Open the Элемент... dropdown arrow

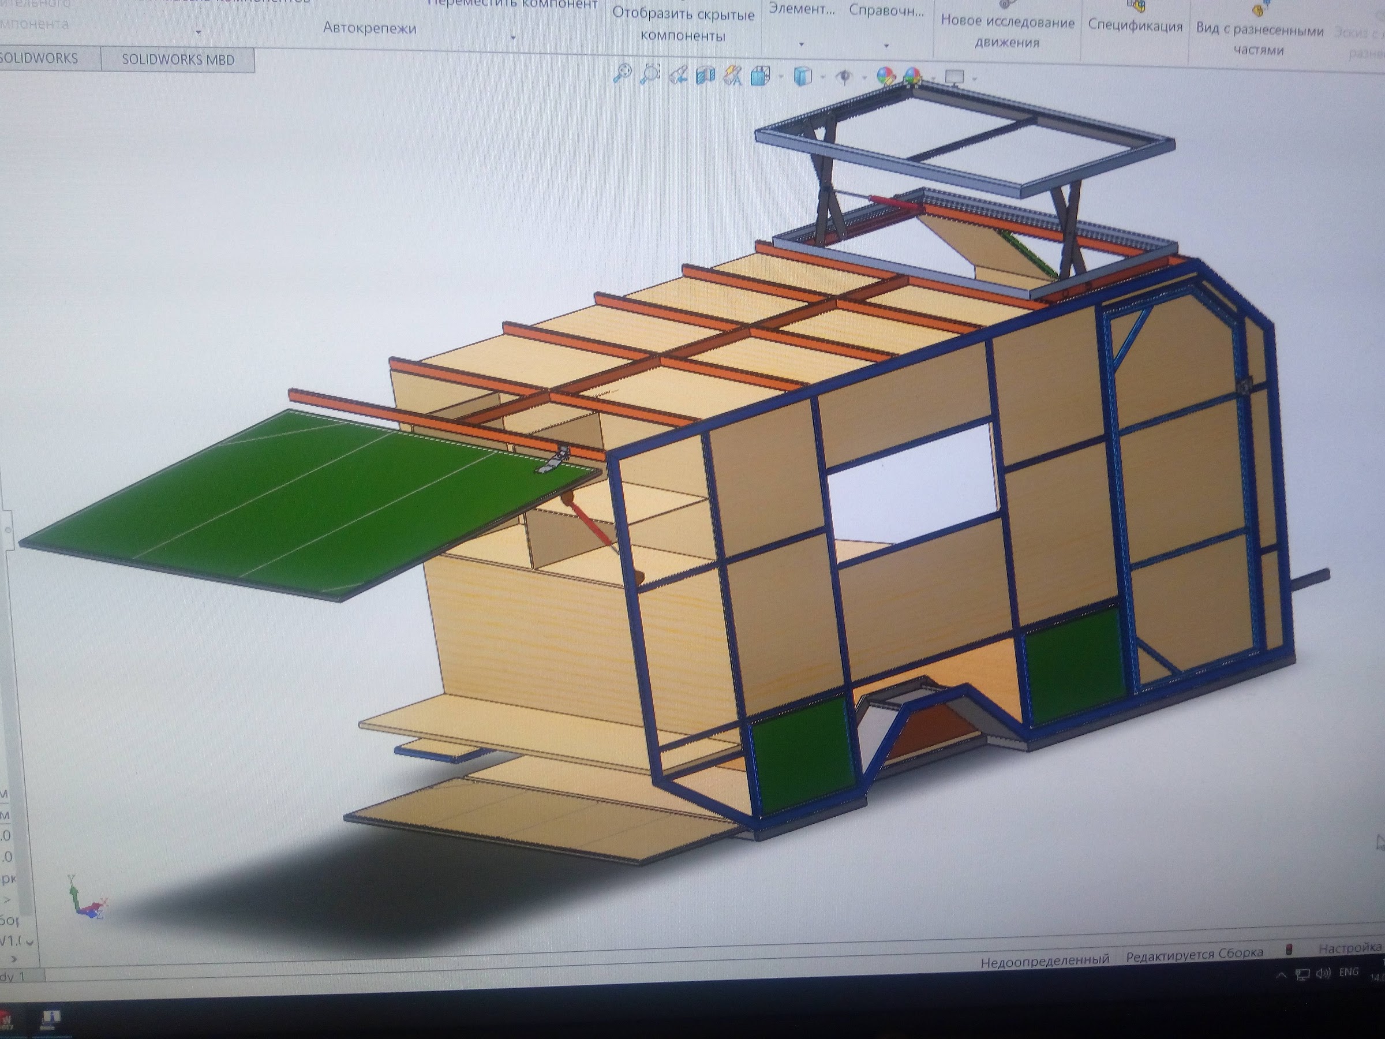pyautogui.click(x=802, y=45)
